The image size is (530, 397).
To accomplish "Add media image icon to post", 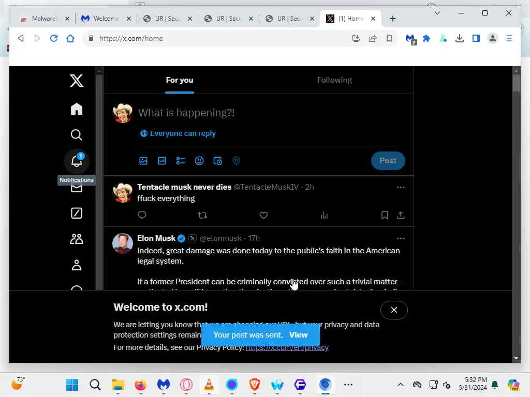I will (x=143, y=161).
